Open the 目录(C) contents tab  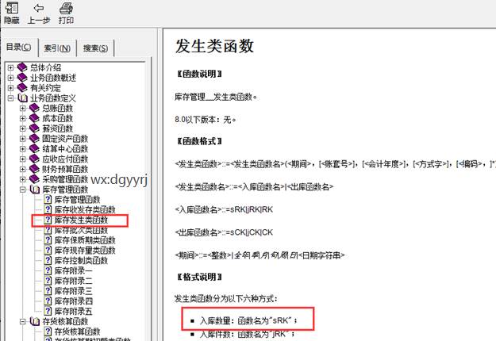(19, 48)
